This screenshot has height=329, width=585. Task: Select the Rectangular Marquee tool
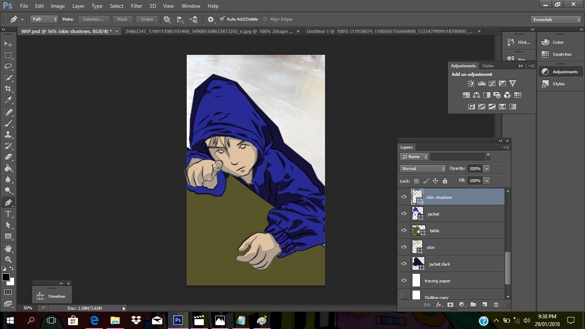8,55
